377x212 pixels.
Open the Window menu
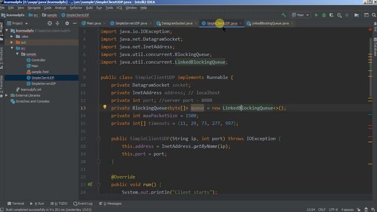pos(131,8)
